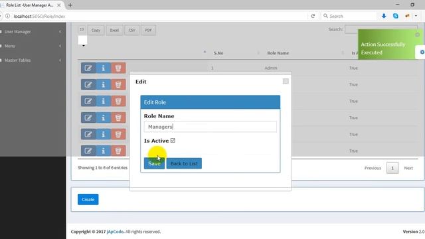The width and height of the screenshot is (425, 239).
Task: Click edit icon in the third table row
Action: (x=88, y=101)
